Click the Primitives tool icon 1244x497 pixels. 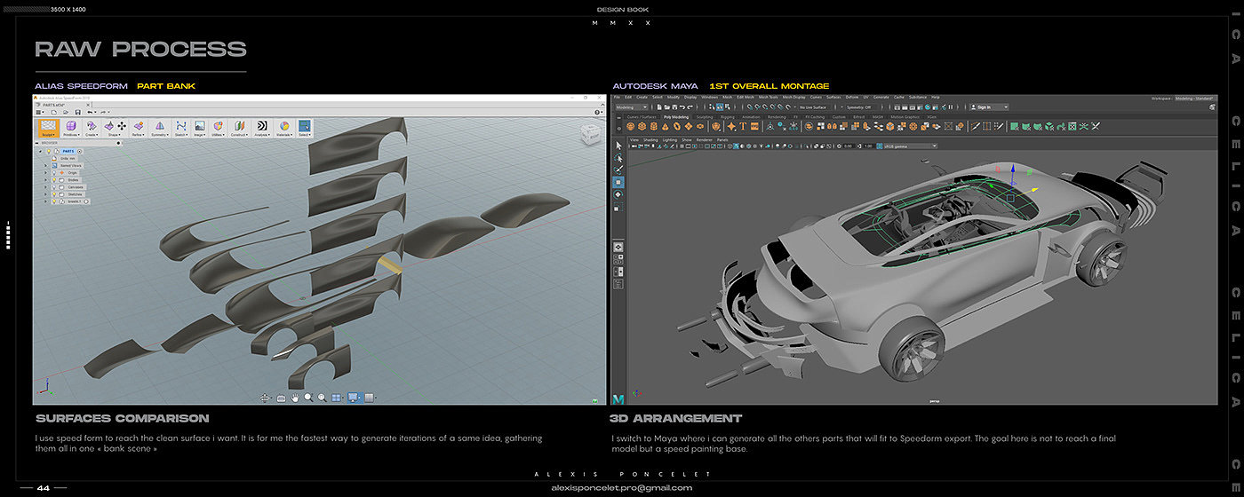[x=71, y=129]
